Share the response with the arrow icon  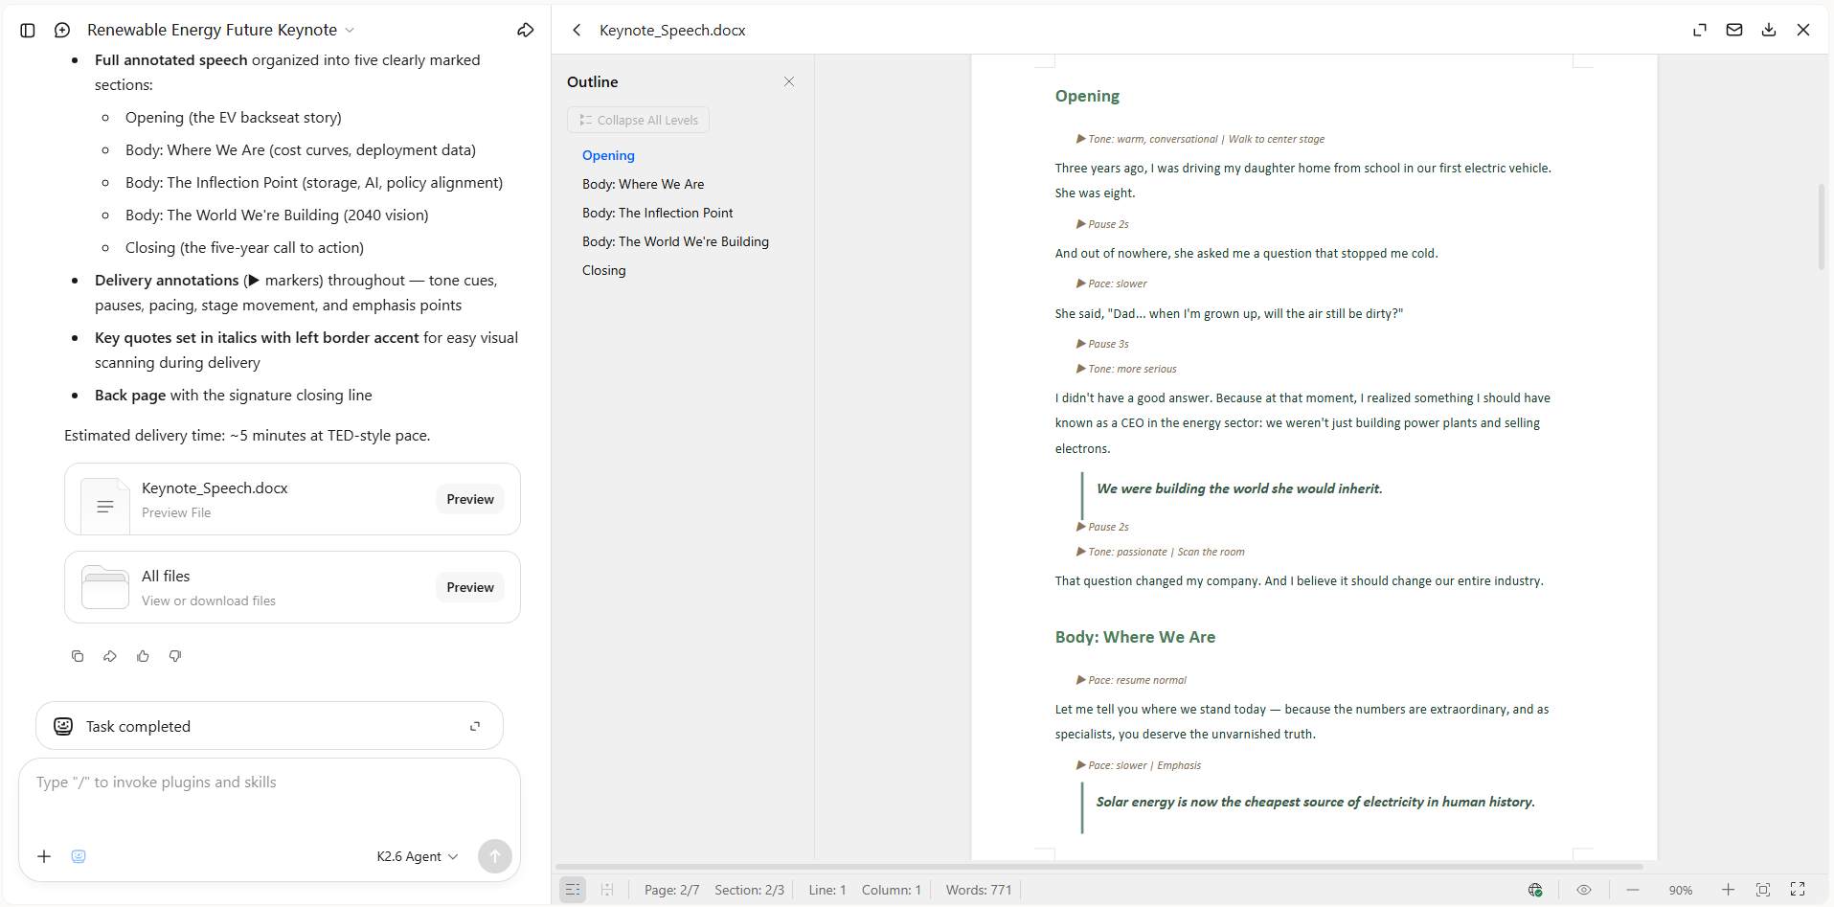click(110, 656)
